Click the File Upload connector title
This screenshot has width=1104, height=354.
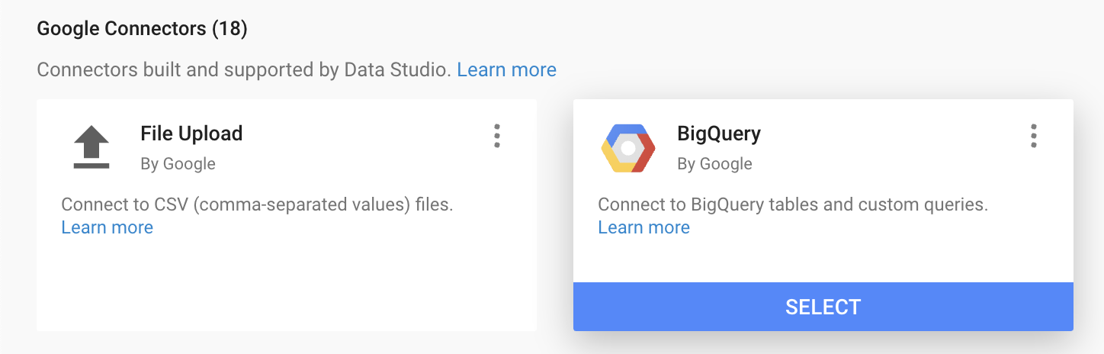click(191, 134)
